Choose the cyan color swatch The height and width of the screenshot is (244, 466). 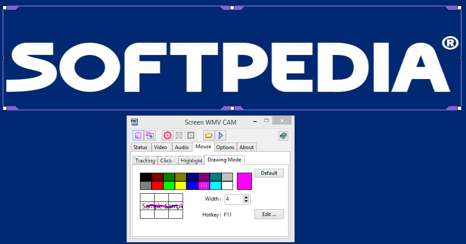click(215, 186)
